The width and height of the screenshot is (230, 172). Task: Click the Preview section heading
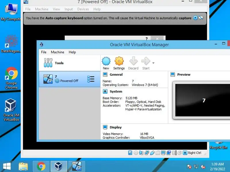(x=184, y=75)
